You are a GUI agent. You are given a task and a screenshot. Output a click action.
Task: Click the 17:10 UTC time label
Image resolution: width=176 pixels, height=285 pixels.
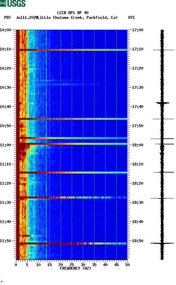137,49
